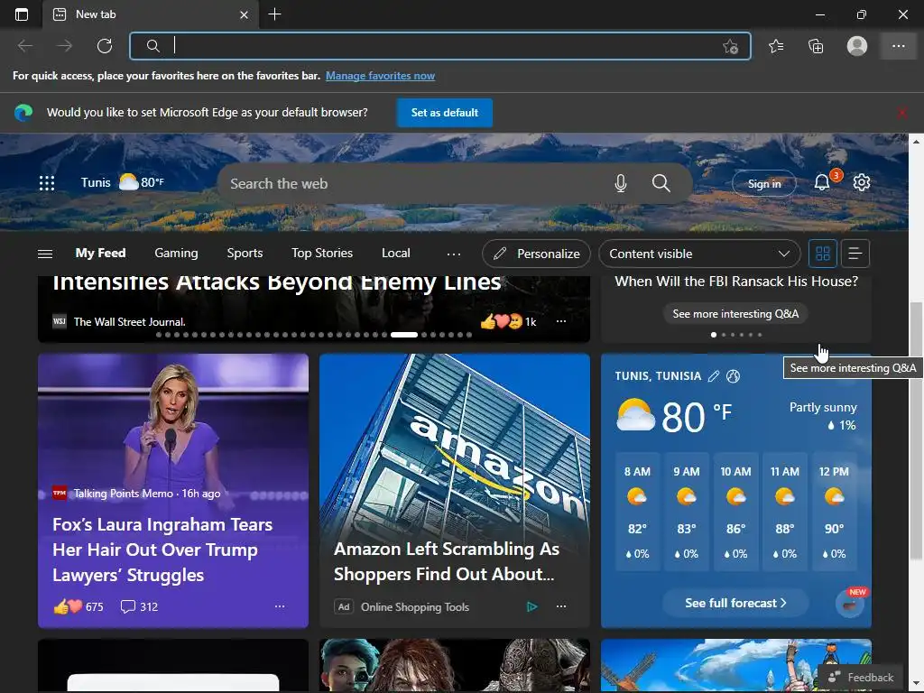This screenshot has width=924, height=693.
Task: Open the notifications bell
Action: [x=822, y=182]
